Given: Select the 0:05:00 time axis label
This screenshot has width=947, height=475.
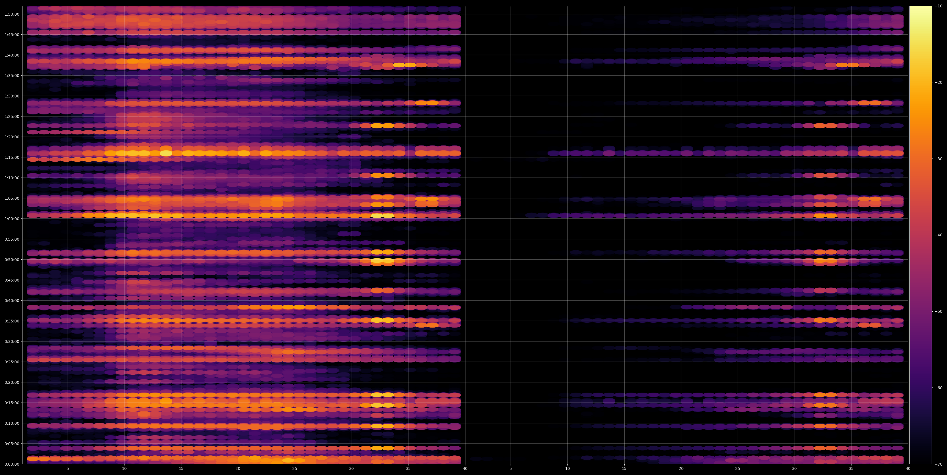Looking at the screenshot, I should click(11, 443).
